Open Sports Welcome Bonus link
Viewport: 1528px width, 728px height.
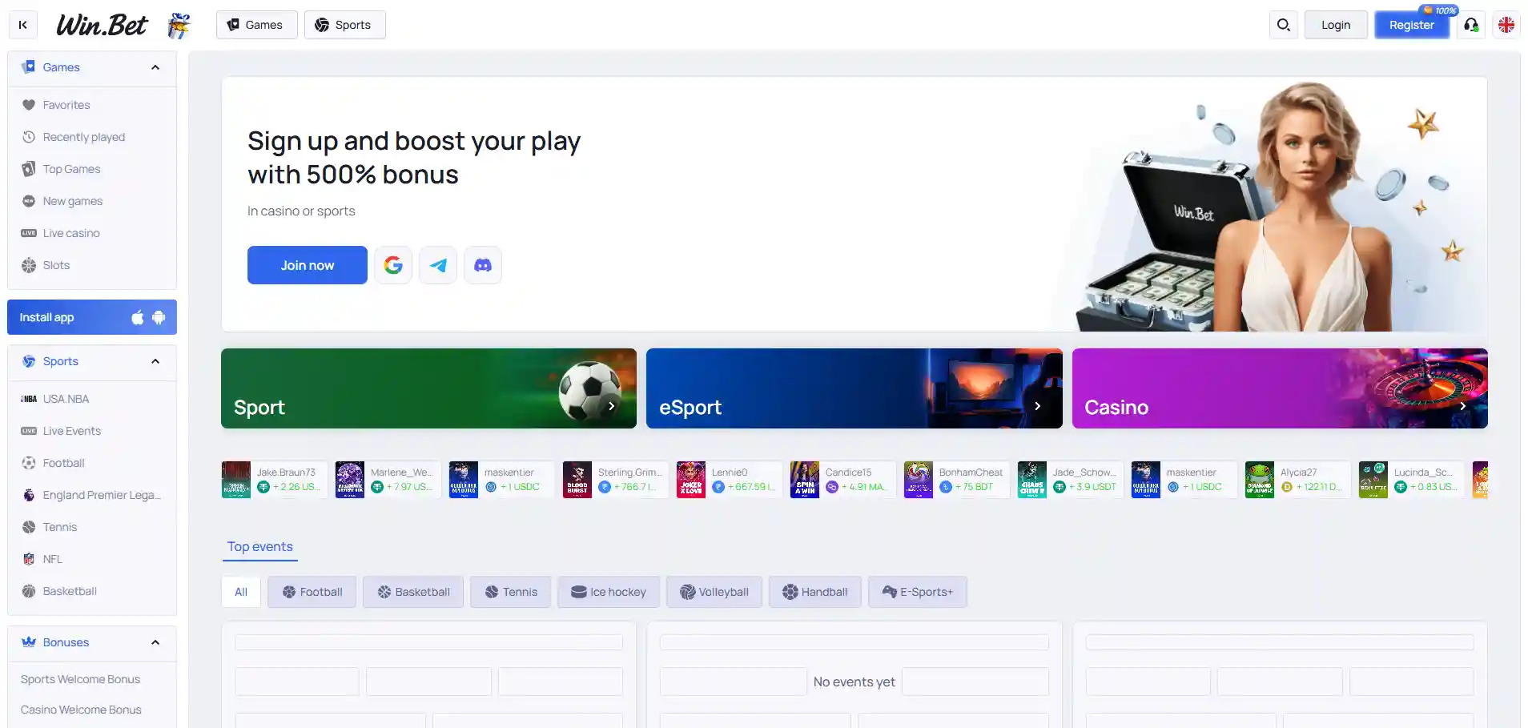(80, 679)
